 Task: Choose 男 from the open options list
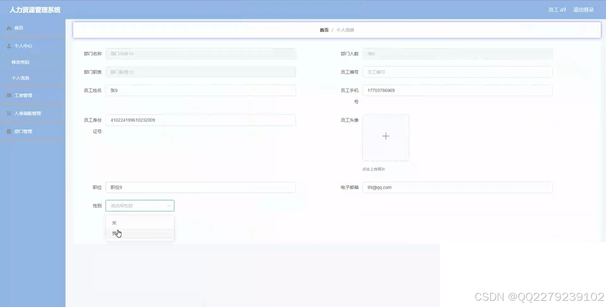115,233
